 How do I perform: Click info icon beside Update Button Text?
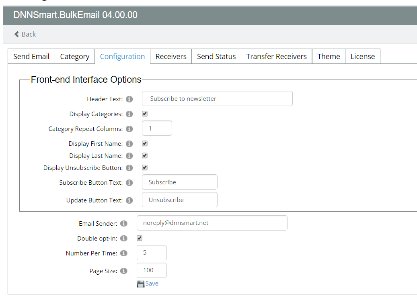click(129, 200)
